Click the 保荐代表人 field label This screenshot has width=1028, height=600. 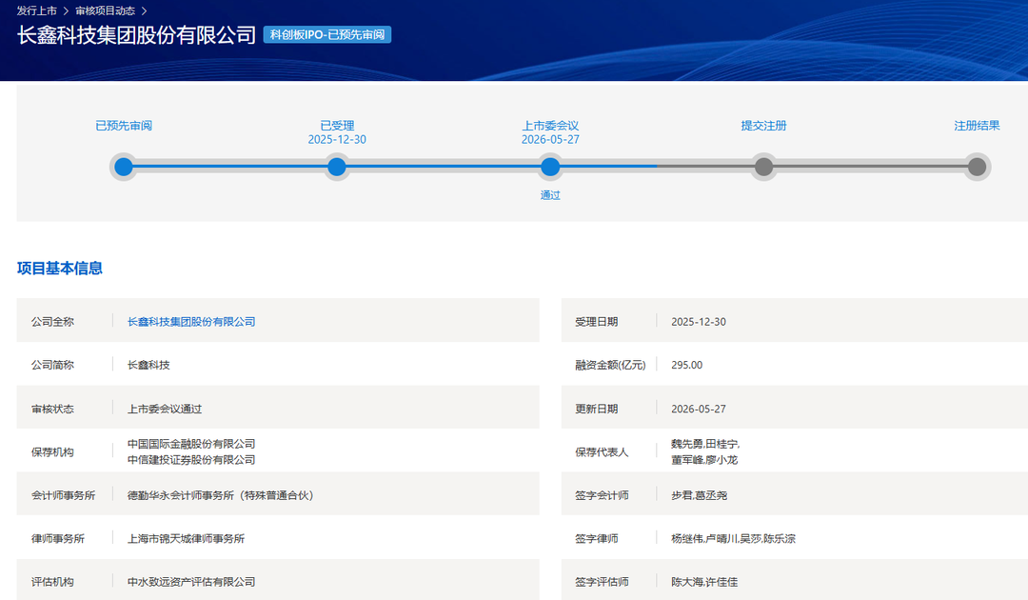(602, 451)
